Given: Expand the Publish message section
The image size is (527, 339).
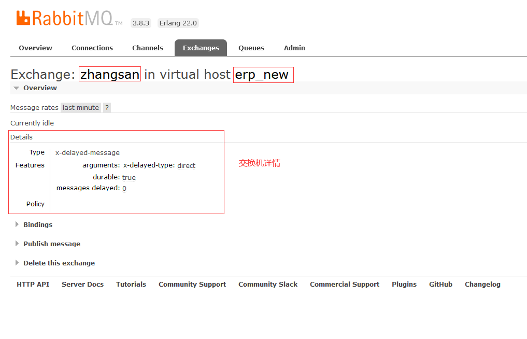Looking at the screenshot, I should pyautogui.click(x=51, y=244).
